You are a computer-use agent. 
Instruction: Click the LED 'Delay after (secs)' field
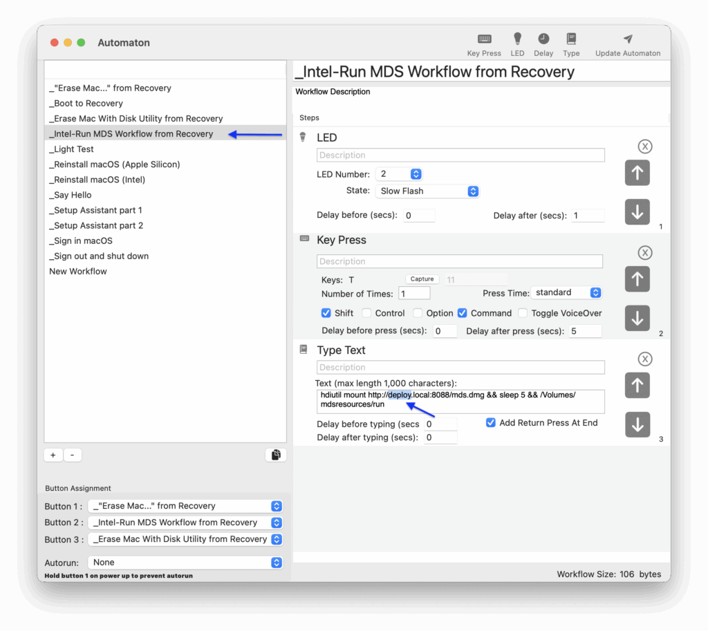(588, 216)
